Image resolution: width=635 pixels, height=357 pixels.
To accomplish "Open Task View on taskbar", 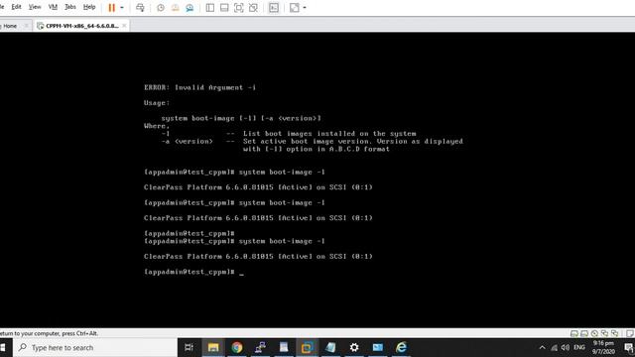I will (189, 347).
